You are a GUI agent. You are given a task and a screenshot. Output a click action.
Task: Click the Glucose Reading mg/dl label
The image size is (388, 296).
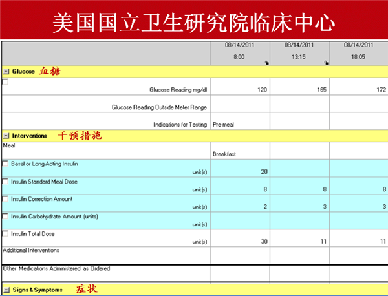(x=178, y=90)
